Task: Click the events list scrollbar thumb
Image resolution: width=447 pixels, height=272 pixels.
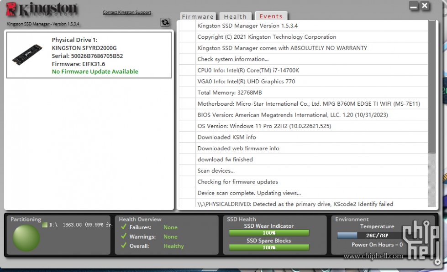Action: pyautogui.click(x=432, y=87)
